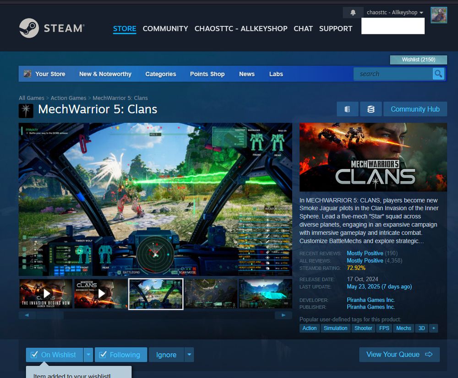Open the chaosttc account dropdown
The width and height of the screenshot is (458, 378).
[x=395, y=12]
